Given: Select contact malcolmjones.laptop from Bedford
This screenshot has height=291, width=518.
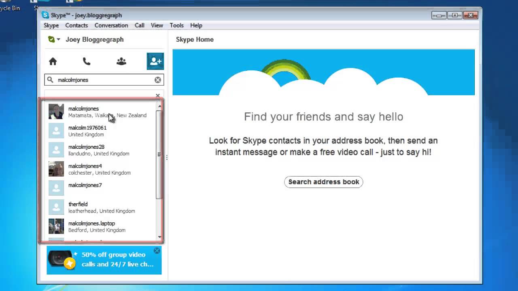Looking at the screenshot, I should point(101,226).
